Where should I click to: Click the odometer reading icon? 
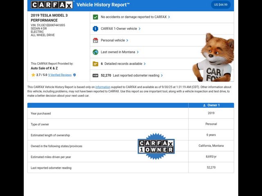point(95,76)
